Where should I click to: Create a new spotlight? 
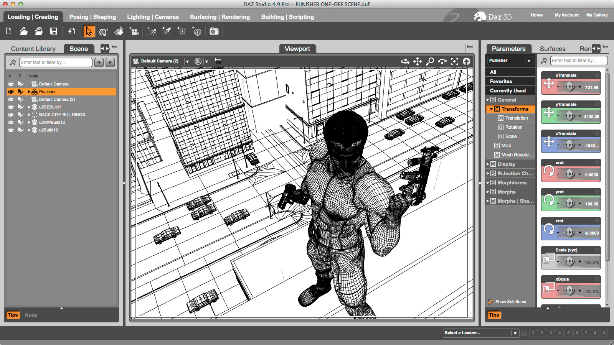167,31
